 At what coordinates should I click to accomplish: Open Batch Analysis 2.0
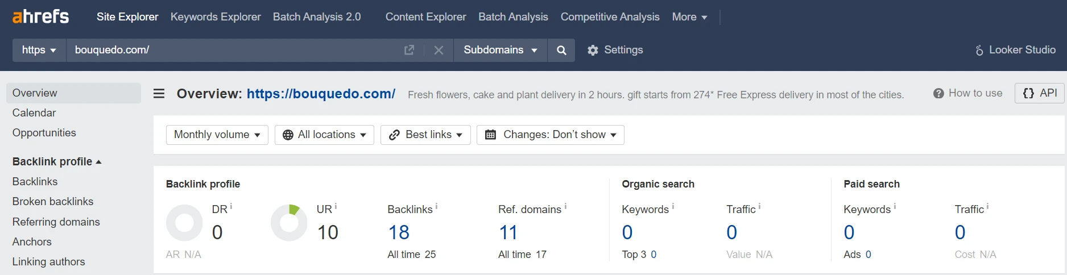point(317,17)
